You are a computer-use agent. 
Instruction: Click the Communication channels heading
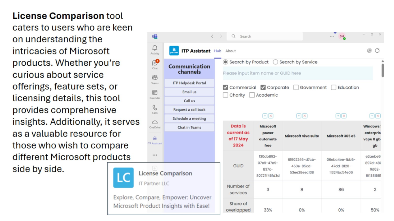click(190, 69)
